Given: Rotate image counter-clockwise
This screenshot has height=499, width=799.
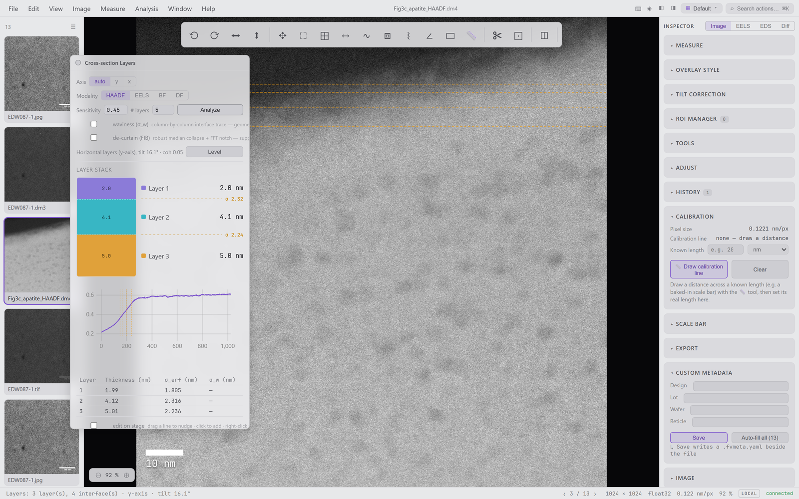Looking at the screenshot, I should coord(194,35).
